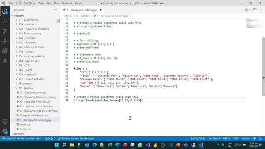
Task: Open WhatsApp from taskbar
Action: (140, 145)
